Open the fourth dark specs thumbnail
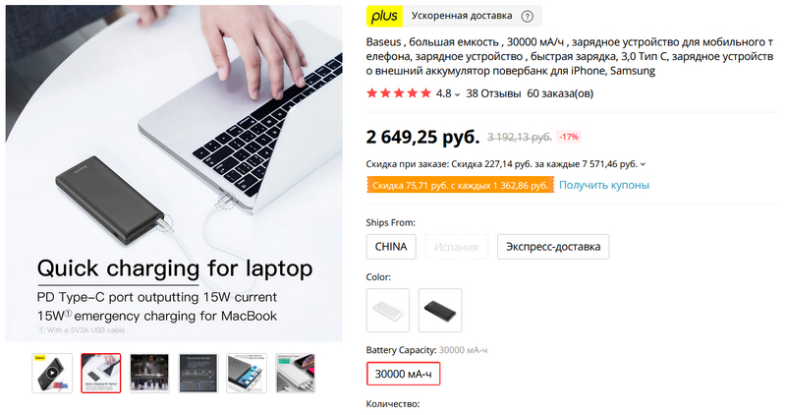The height and width of the screenshot is (415, 786). 198,373
